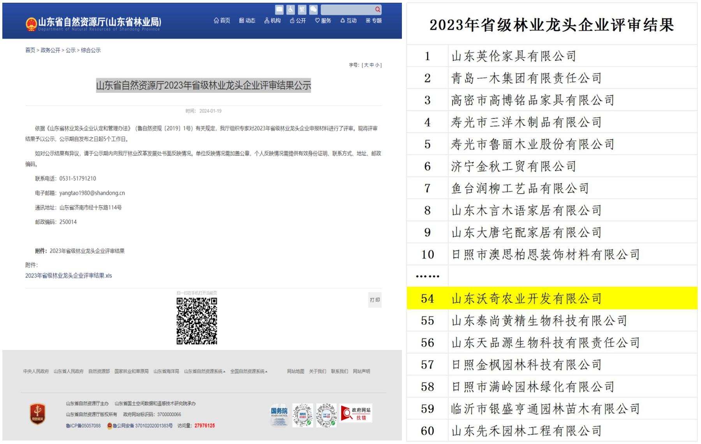Image resolution: width=701 pixels, height=444 pixels.
Task: Click row 1 山东英伦家具有限公司
Action: pos(552,56)
